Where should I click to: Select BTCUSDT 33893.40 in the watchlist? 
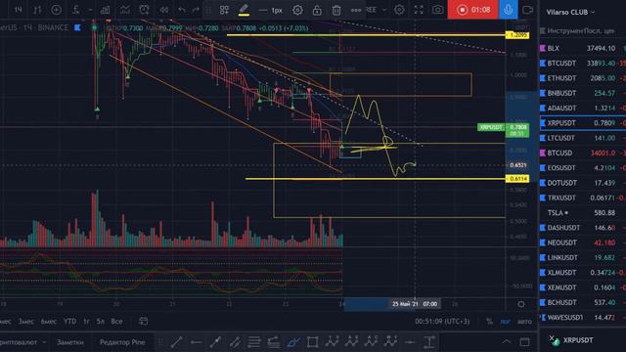click(583, 63)
